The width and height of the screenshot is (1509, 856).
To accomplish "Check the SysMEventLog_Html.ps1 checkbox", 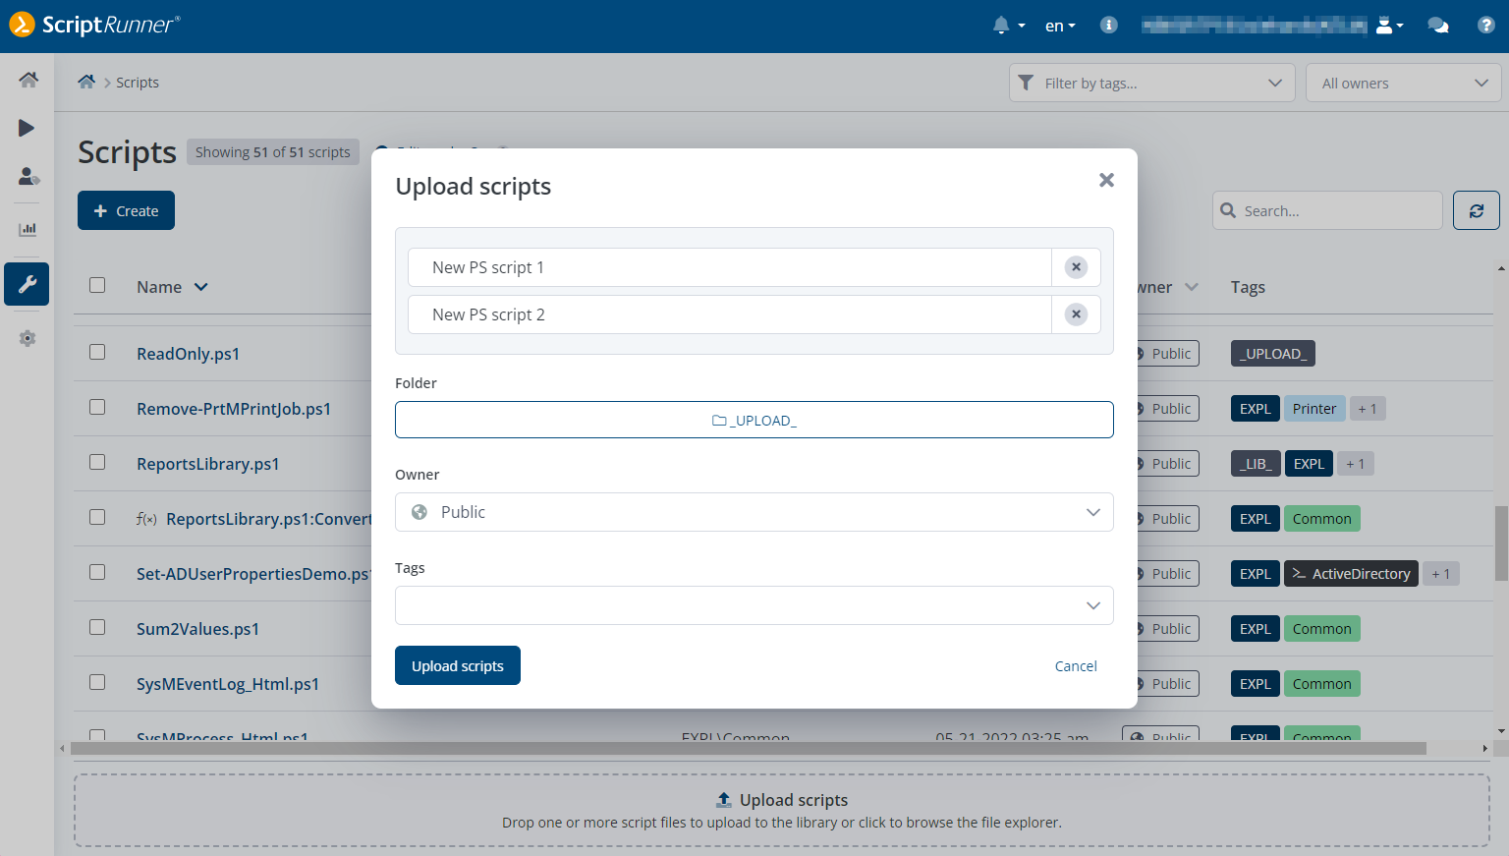I will (97, 682).
